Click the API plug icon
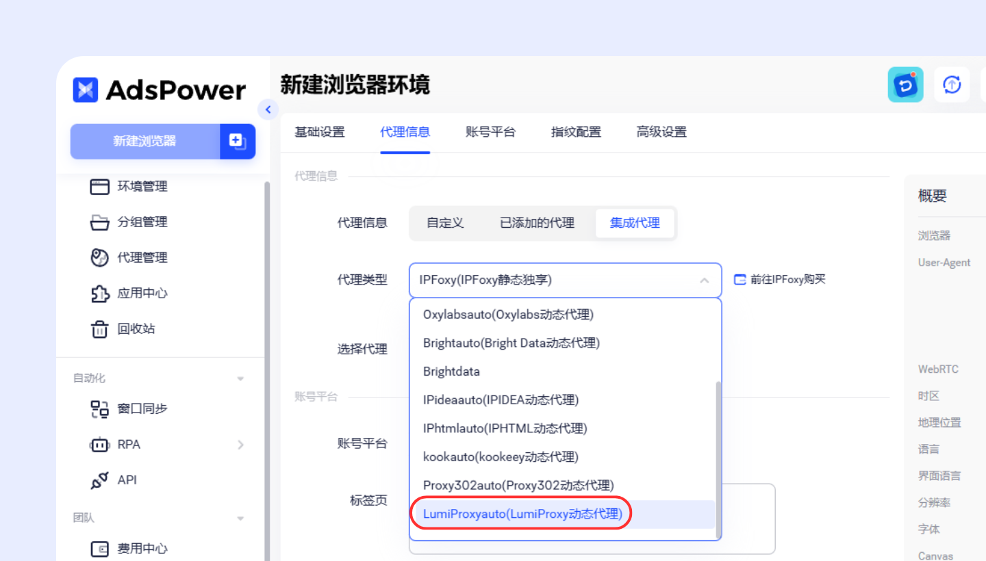 click(100, 481)
